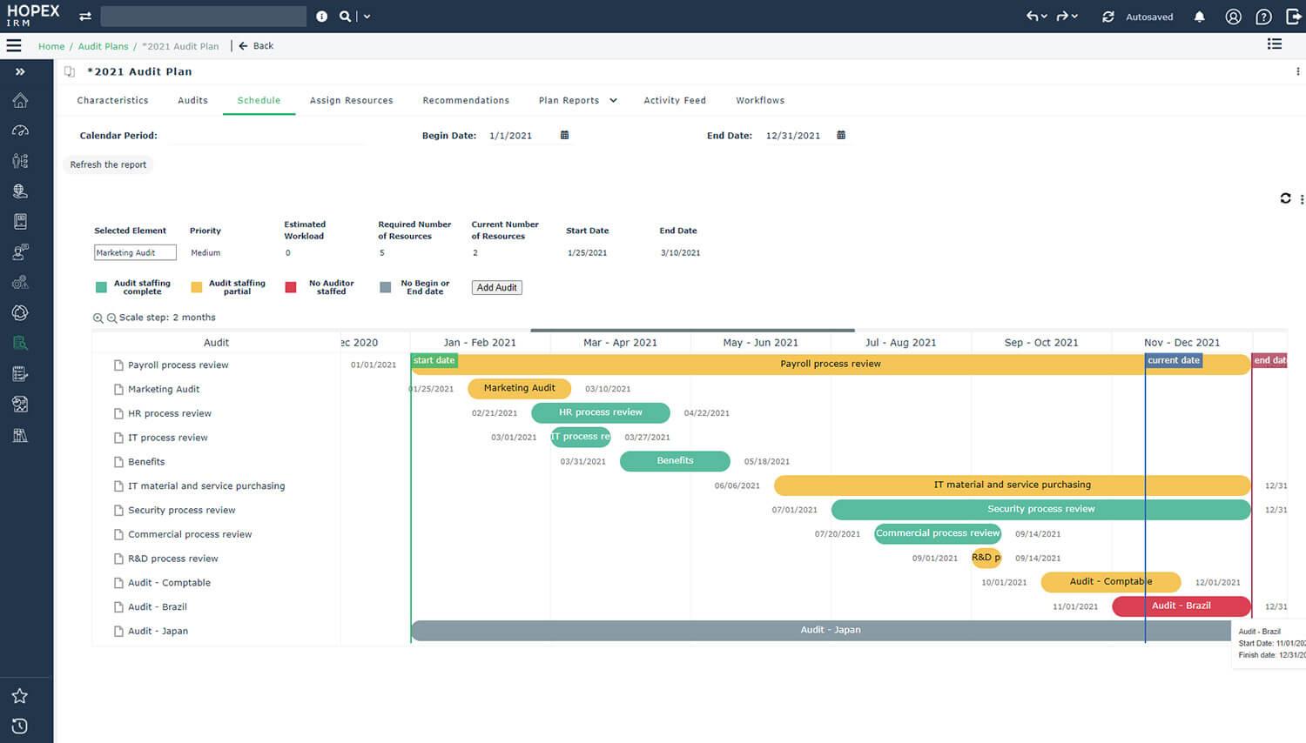Zoom out the Gantt scale

(111, 318)
